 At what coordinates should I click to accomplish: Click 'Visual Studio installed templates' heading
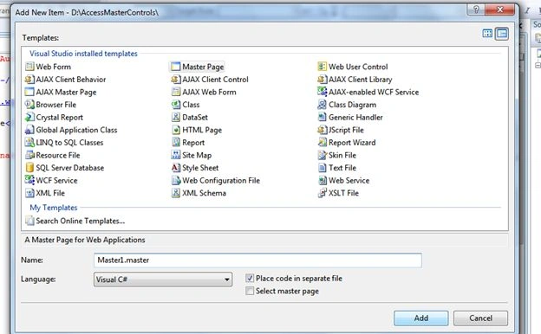click(x=83, y=54)
